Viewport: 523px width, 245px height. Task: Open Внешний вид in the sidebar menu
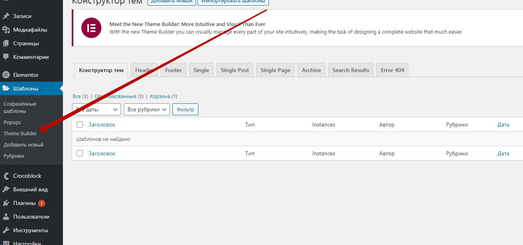[31, 189]
